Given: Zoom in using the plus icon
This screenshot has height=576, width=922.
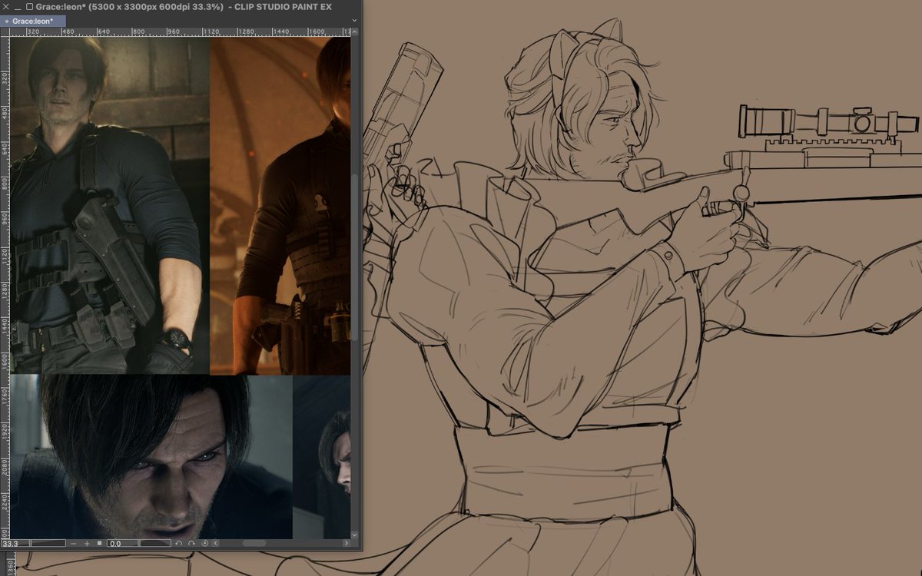Looking at the screenshot, I should [x=87, y=544].
